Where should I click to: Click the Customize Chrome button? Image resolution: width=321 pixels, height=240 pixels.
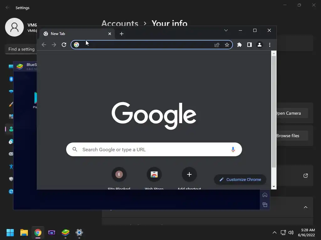[x=240, y=180]
